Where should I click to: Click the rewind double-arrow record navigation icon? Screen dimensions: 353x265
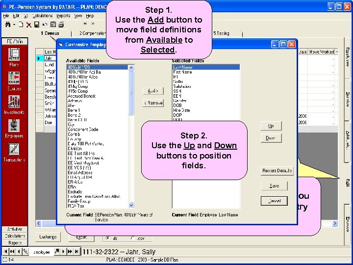click(12, 251)
